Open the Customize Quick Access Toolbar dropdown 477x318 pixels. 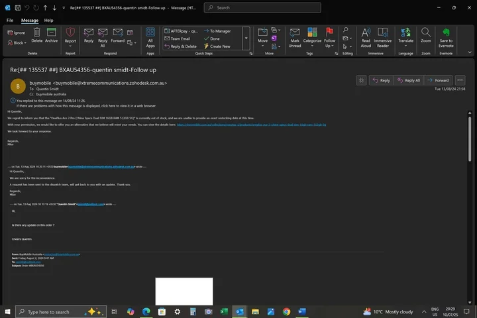[64, 8]
